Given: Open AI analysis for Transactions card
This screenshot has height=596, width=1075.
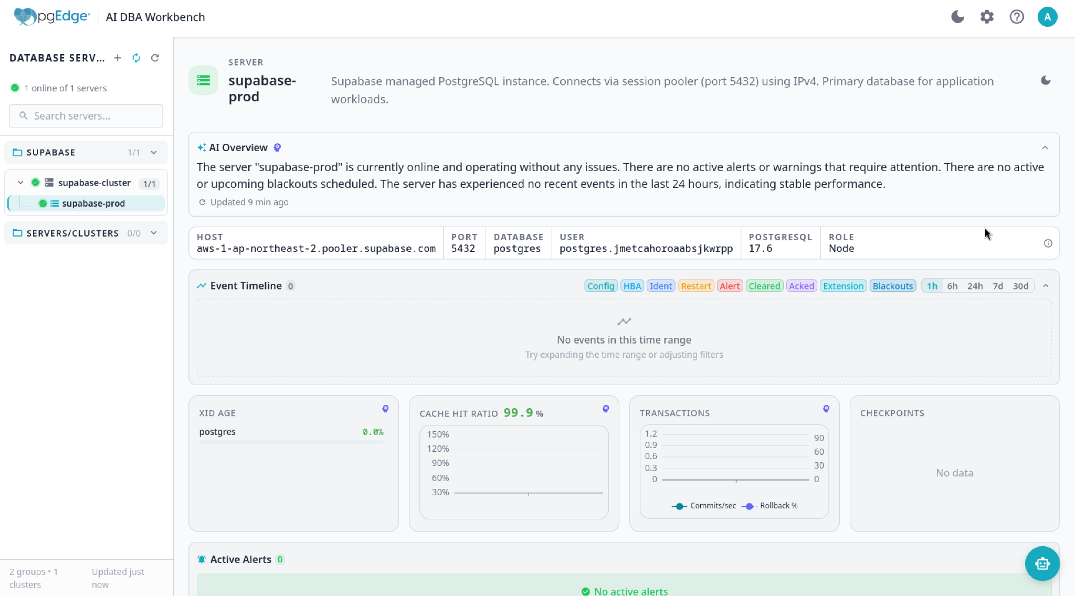Looking at the screenshot, I should [x=826, y=409].
